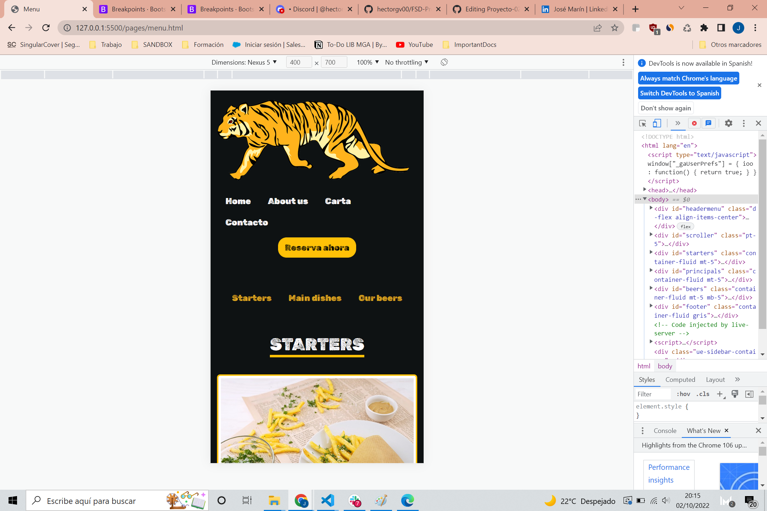767x511 pixels.
Task: Open the No throttling dropdown
Action: tap(406, 62)
